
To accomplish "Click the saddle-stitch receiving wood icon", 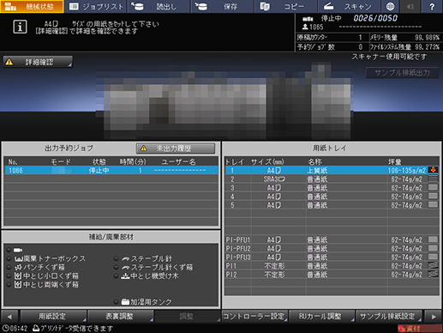I will 125,276.
